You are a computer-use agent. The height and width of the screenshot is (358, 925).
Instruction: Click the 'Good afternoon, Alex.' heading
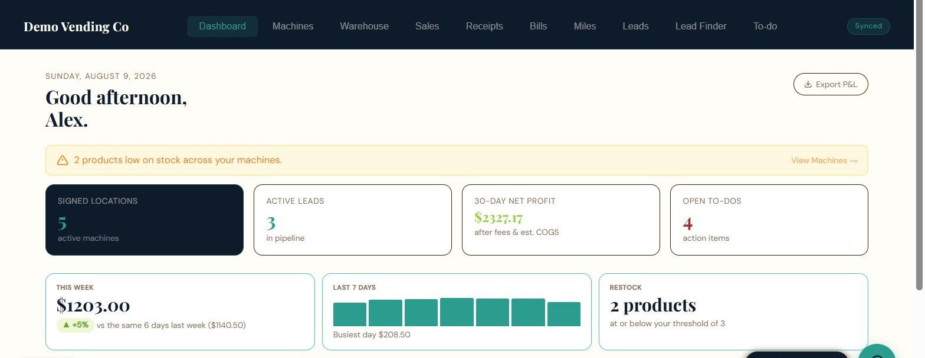116,108
